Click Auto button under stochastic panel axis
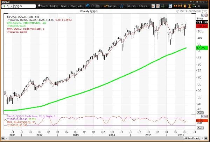 point(200,128)
